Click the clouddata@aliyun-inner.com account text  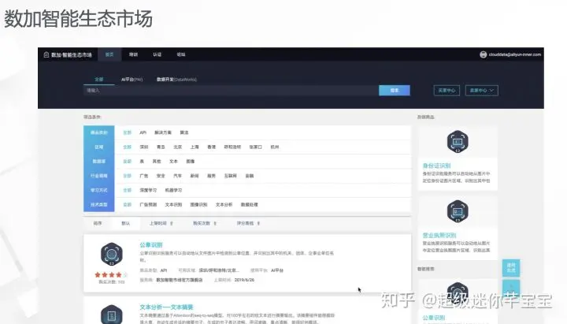[515, 54]
